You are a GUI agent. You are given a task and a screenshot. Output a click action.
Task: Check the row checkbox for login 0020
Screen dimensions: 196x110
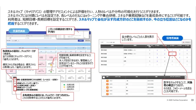[x=104, y=84]
